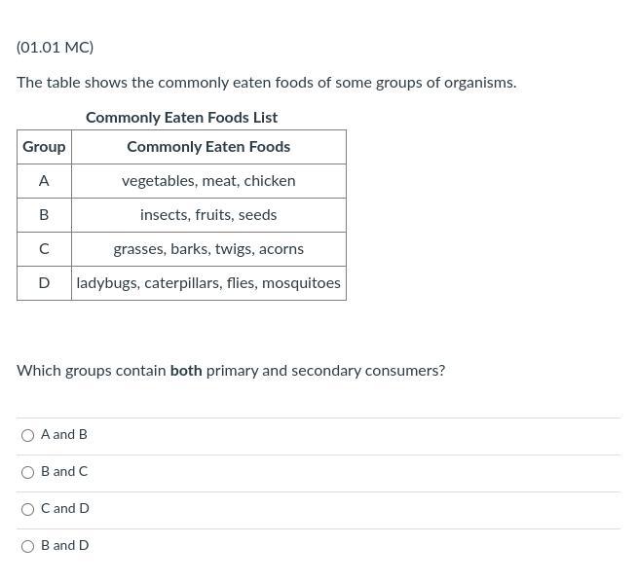Mark the B and D radio button
Viewport: 637px width, 582px height.
pos(27,546)
